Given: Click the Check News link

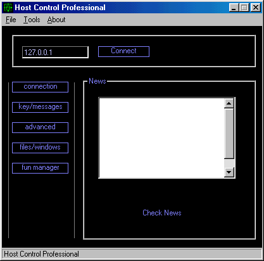Looking at the screenshot, I should [x=162, y=213].
